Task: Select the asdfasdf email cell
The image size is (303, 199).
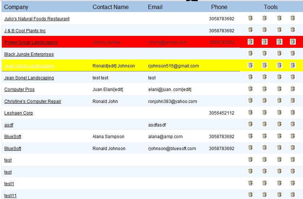Action: point(157,125)
